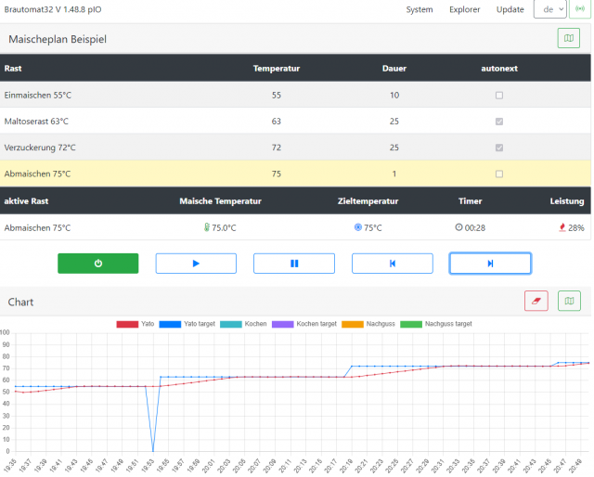Click the Dauer column header
This screenshot has height=477, width=594.
point(394,69)
